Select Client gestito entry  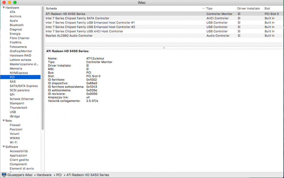coord(19,160)
